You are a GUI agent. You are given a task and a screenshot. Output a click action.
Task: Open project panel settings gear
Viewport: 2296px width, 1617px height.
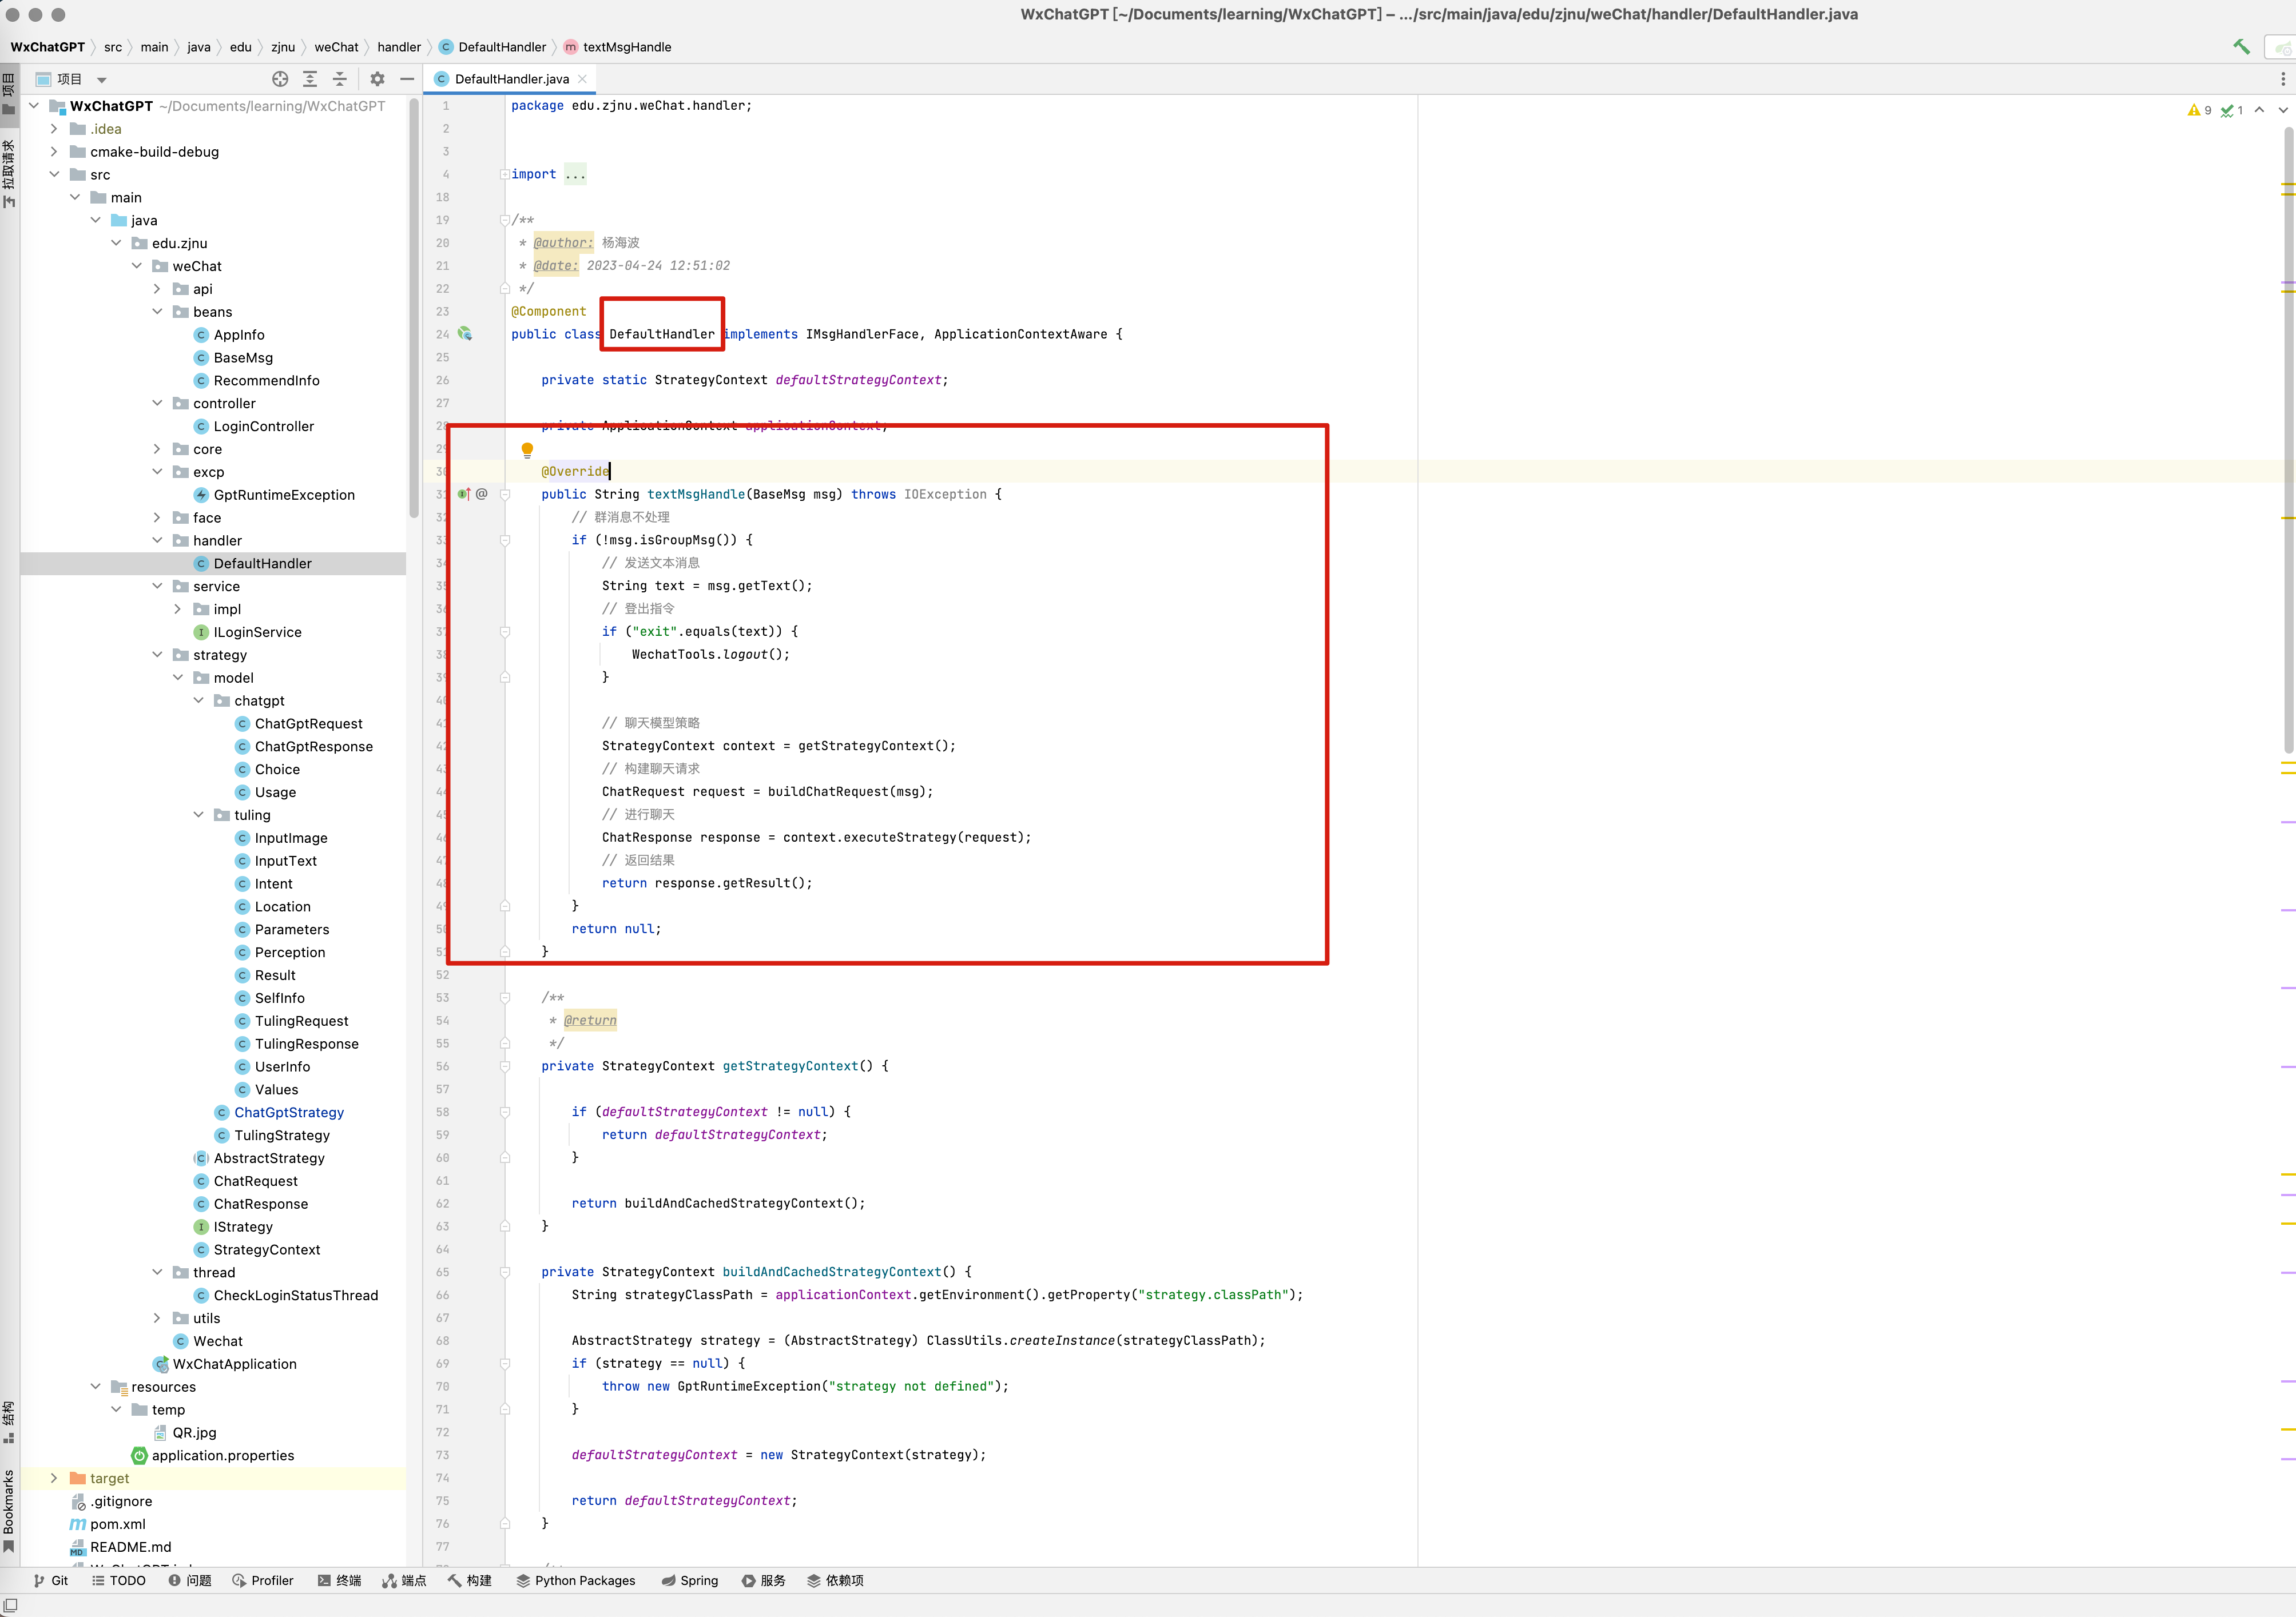pos(377,79)
